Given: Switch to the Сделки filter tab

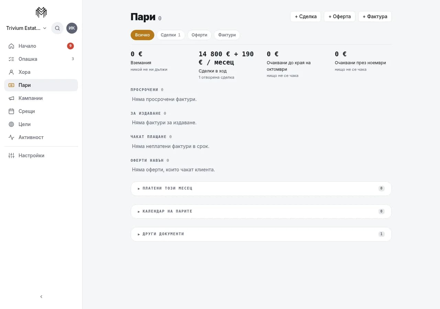Looking at the screenshot, I should coord(170,35).
